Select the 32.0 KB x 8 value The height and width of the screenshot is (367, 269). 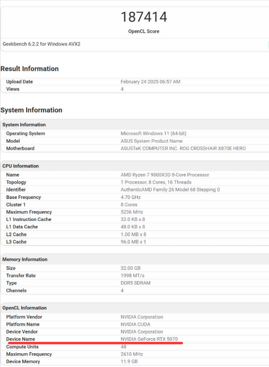coord(133,220)
